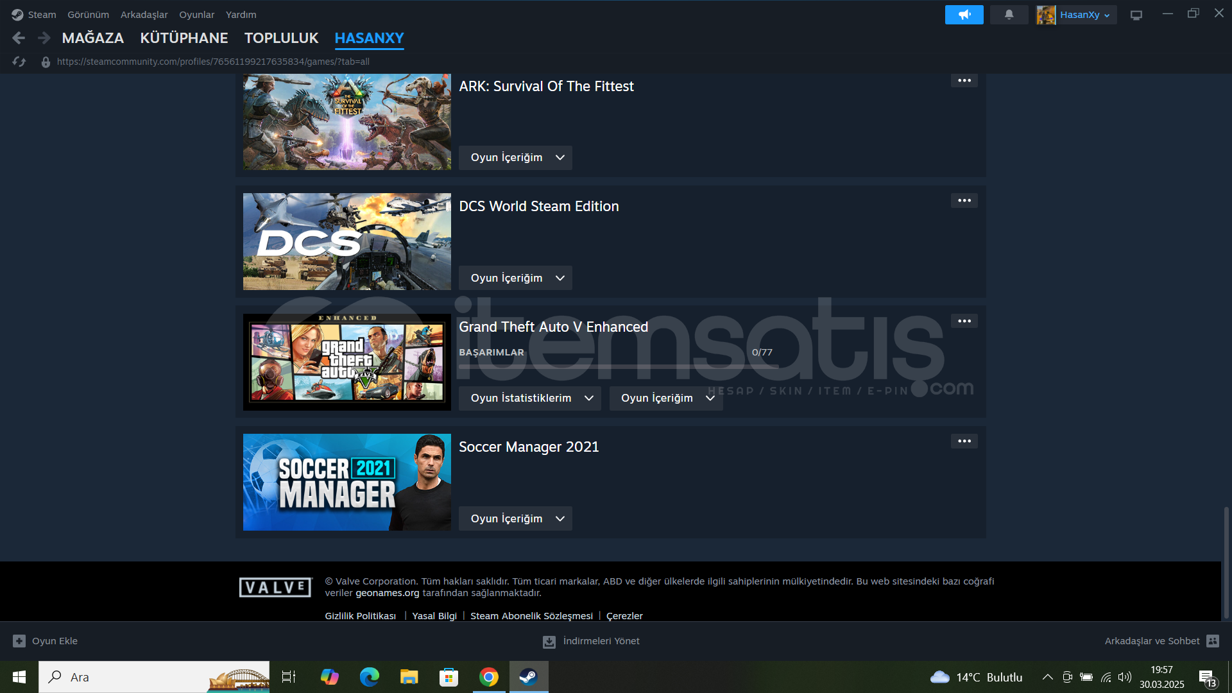
Task: Click Steam icon in the taskbar
Action: click(x=529, y=677)
